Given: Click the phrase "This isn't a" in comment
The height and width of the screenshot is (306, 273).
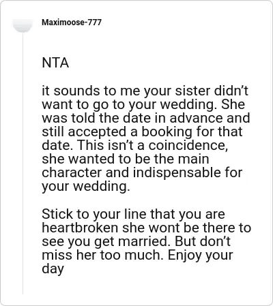Looking at the screenshot, I should 111,145.
